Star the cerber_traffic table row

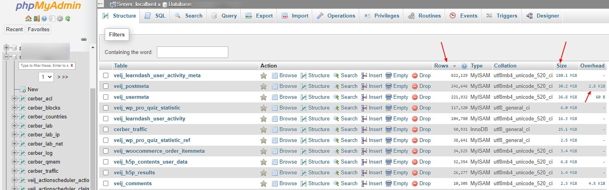pyautogui.click(x=264, y=130)
